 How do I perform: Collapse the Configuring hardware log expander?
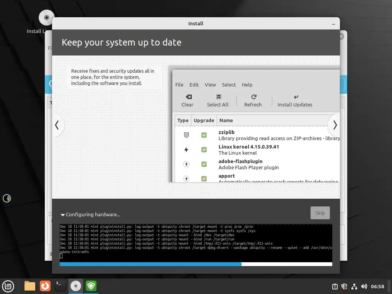62,215
